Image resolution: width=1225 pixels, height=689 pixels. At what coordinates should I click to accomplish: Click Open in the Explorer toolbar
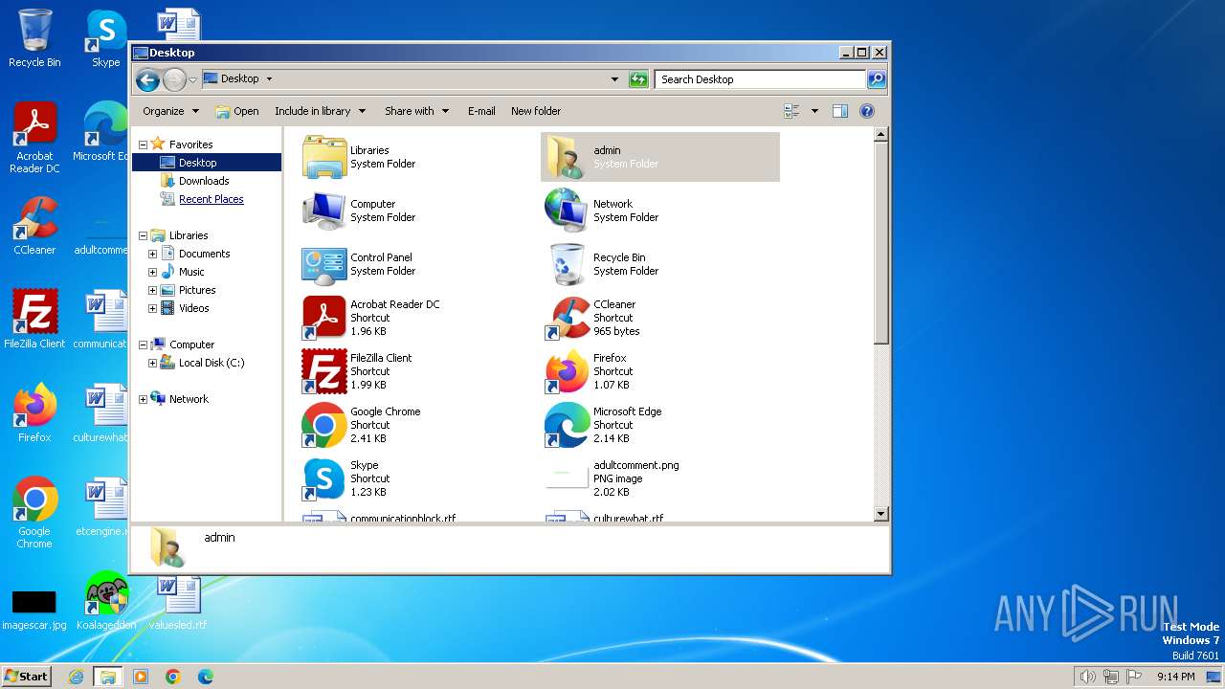[237, 111]
